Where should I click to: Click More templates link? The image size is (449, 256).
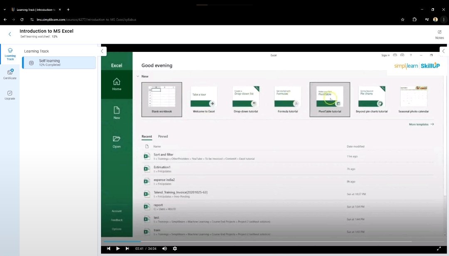(x=421, y=124)
